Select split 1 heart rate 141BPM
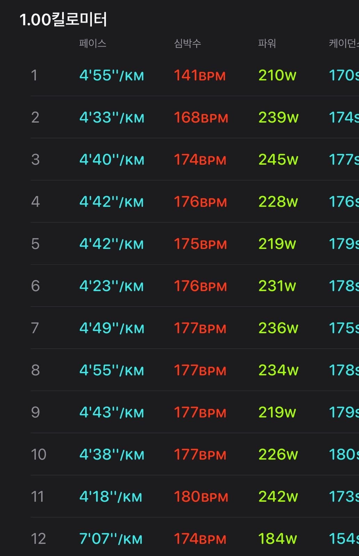Screen dimensions: 359x556 tap(200, 75)
